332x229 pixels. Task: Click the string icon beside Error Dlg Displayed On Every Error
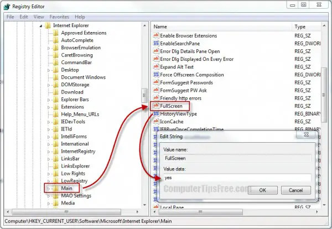point(156,59)
